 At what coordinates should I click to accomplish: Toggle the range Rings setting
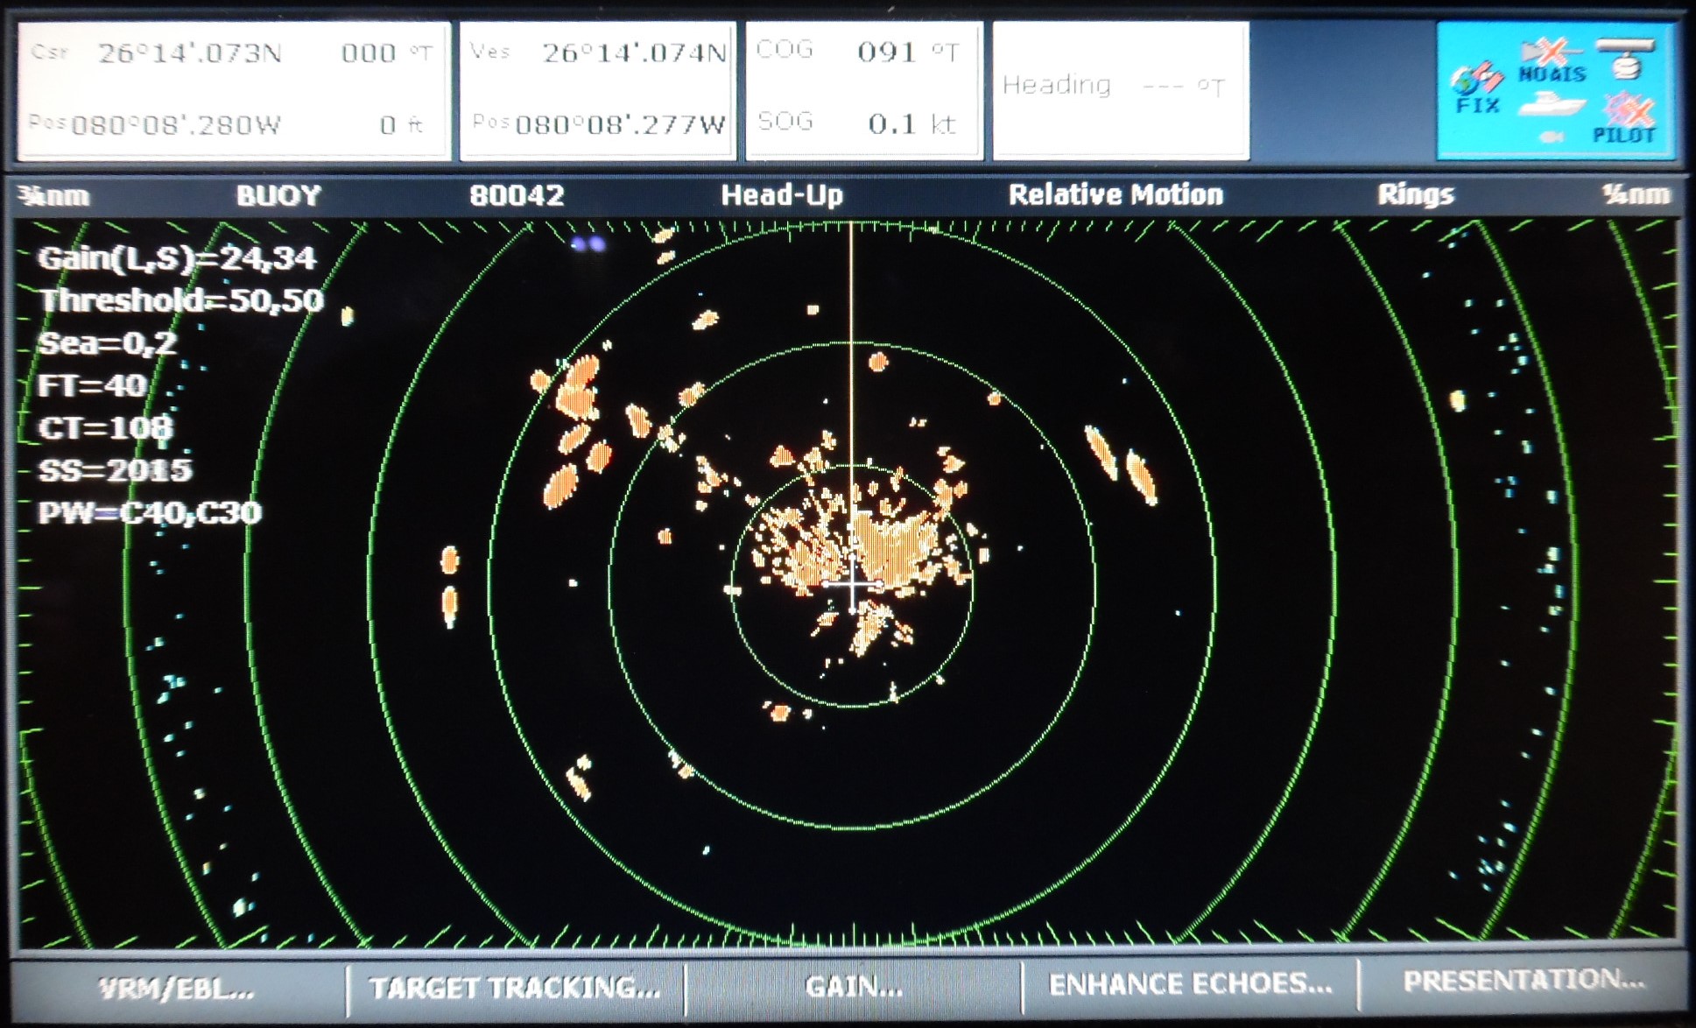click(x=1415, y=194)
